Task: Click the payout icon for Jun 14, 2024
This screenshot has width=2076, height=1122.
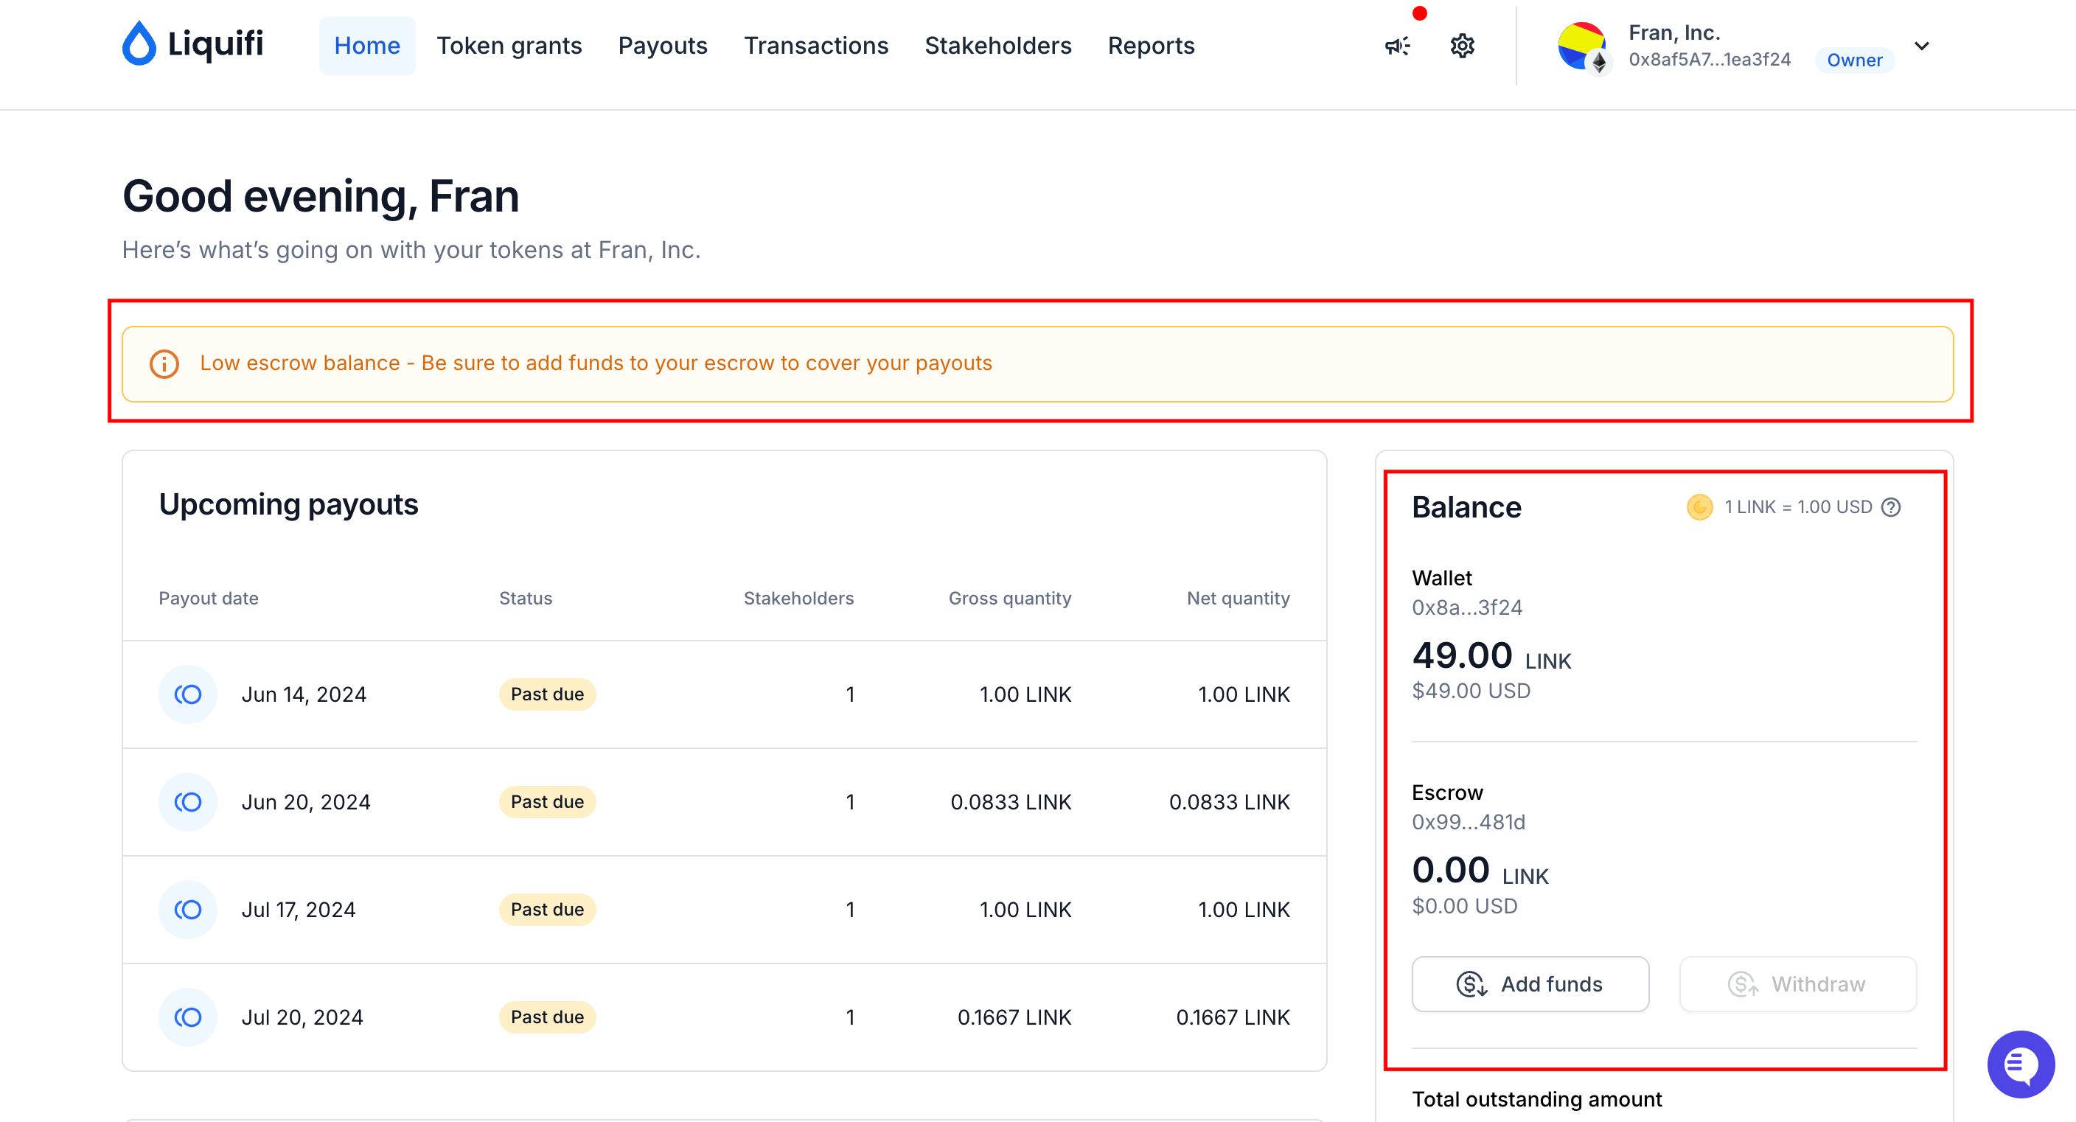Action: [188, 694]
